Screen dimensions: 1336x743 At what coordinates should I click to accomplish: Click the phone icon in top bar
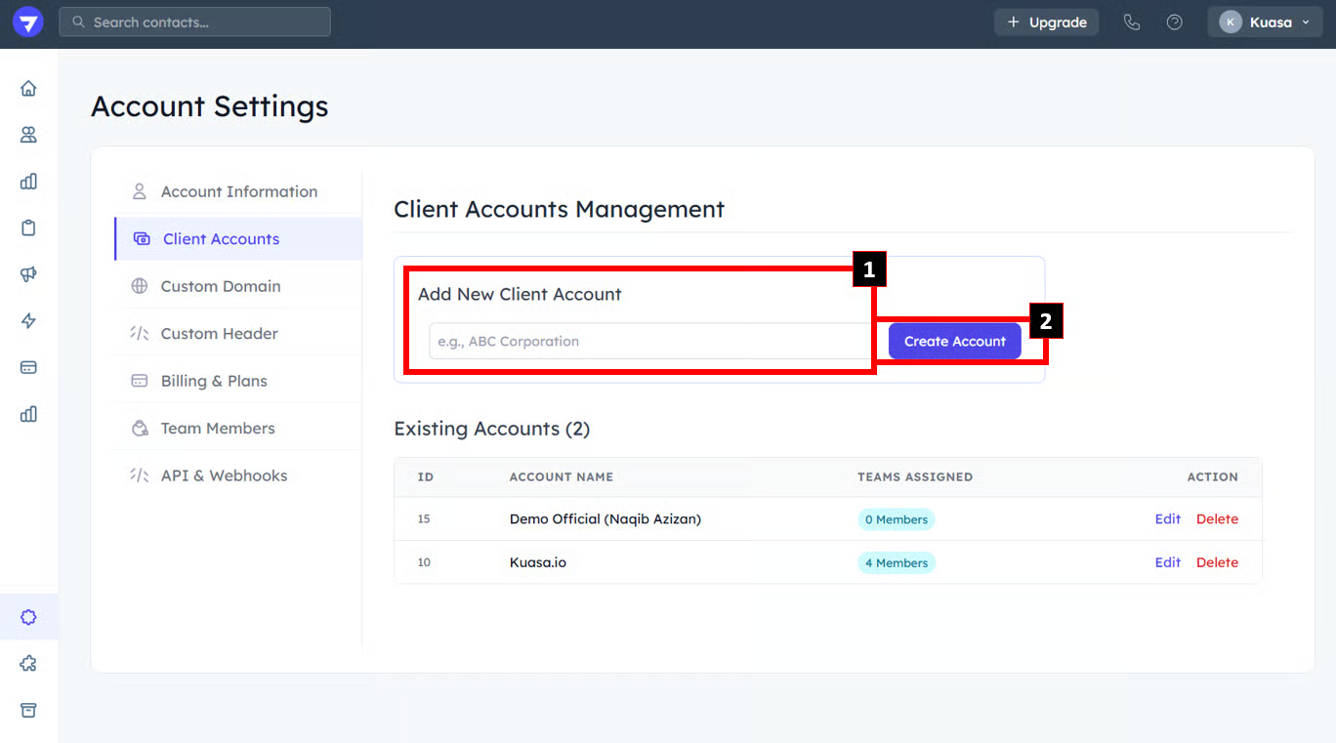pos(1132,22)
